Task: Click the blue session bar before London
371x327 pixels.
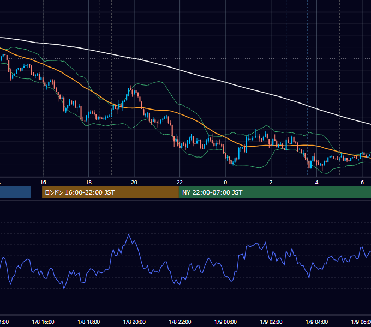Action: (15, 192)
